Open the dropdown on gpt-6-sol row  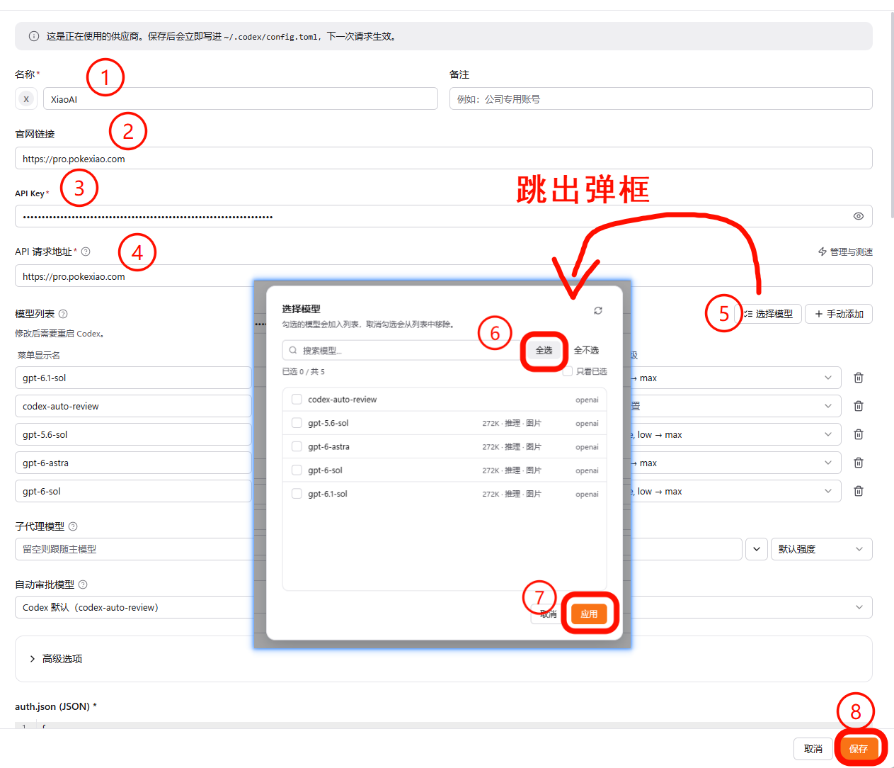pos(828,491)
